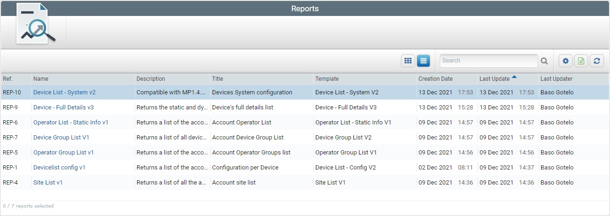Image resolution: width=610 pixels, height=216 pixels.
Task: Click template 'Site List V1'
Action: (x=330, y=183)
